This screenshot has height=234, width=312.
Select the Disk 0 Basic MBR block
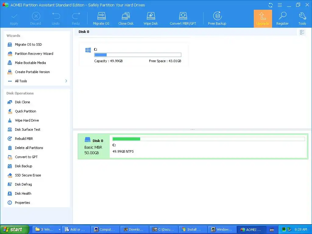[94, 147]
